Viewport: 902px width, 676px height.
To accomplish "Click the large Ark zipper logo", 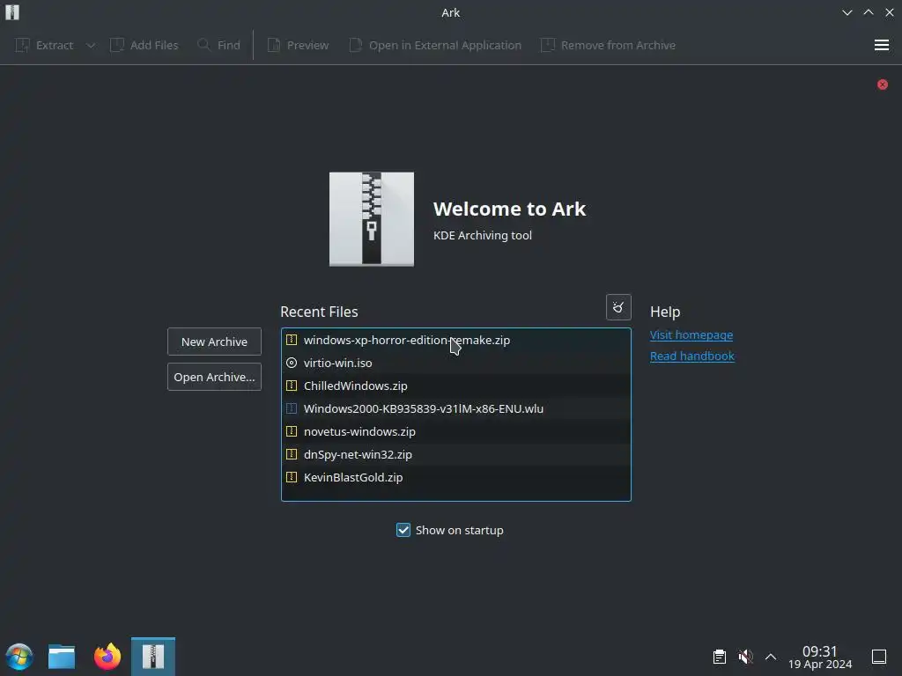I will [x=372, y=219].
